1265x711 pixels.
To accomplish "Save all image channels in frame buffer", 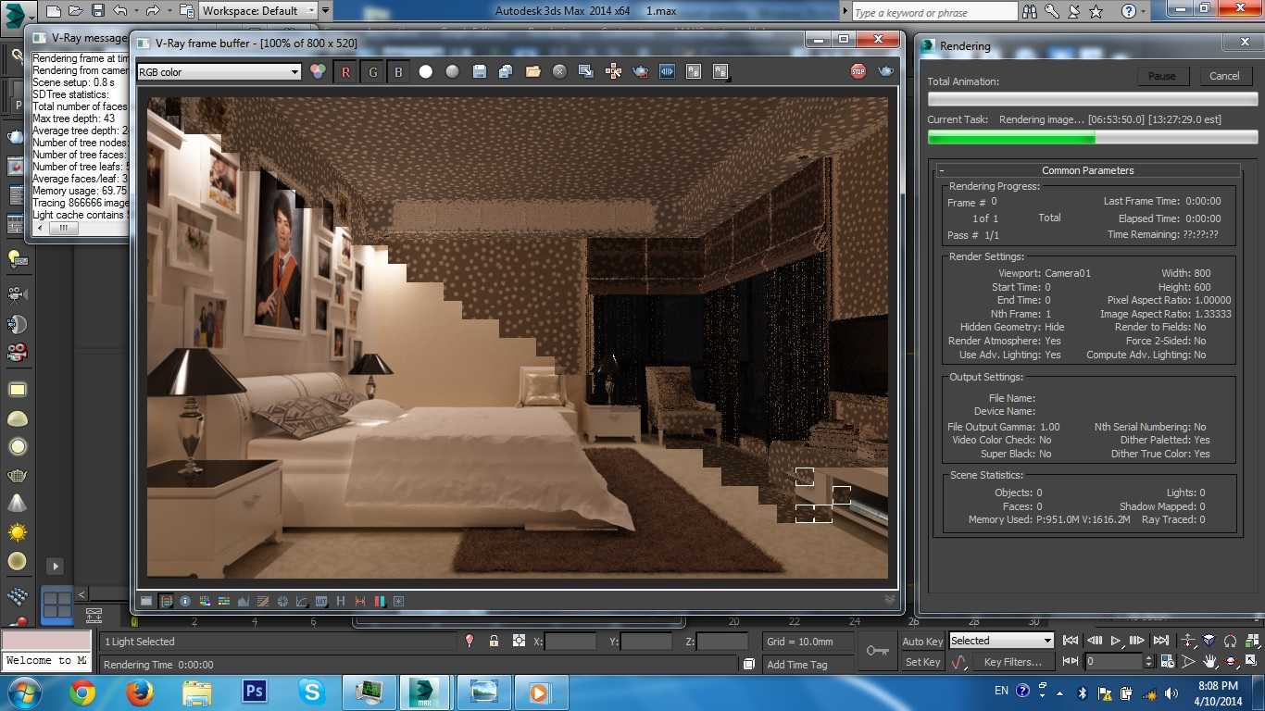I will point(506,71).
